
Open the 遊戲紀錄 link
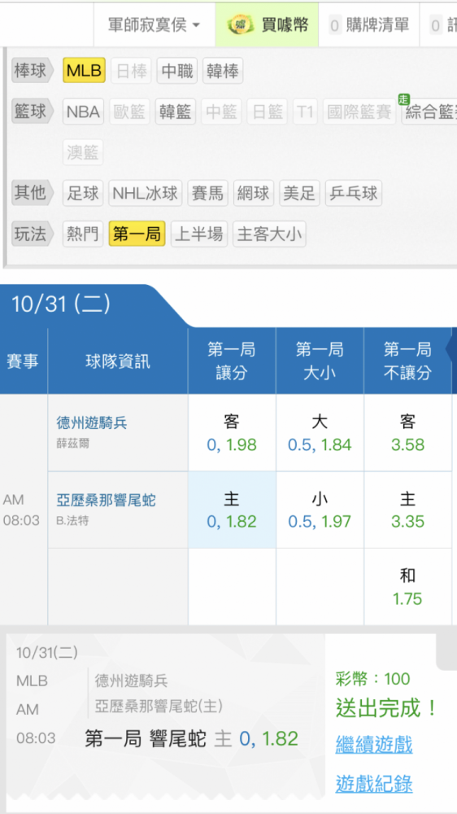click(374, 783)
